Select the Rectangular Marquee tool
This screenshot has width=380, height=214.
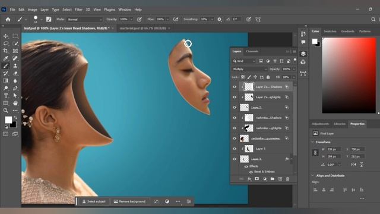click(x=15, y=36)
